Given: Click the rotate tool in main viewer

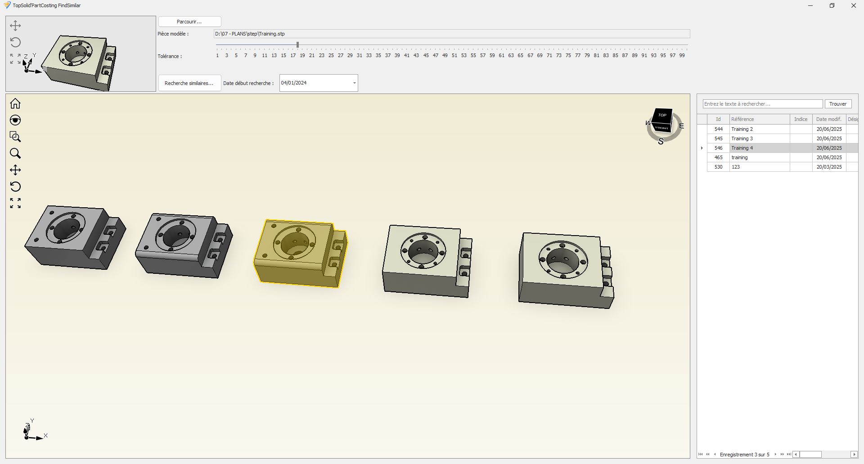Looking at the screenshot, I should [x=15, y=187].
